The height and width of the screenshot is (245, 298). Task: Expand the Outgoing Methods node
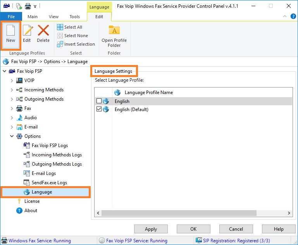[x=12, y=99]
